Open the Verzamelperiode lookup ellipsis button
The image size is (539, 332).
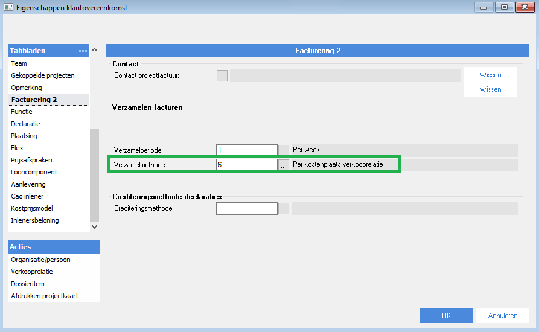(284, 150)
